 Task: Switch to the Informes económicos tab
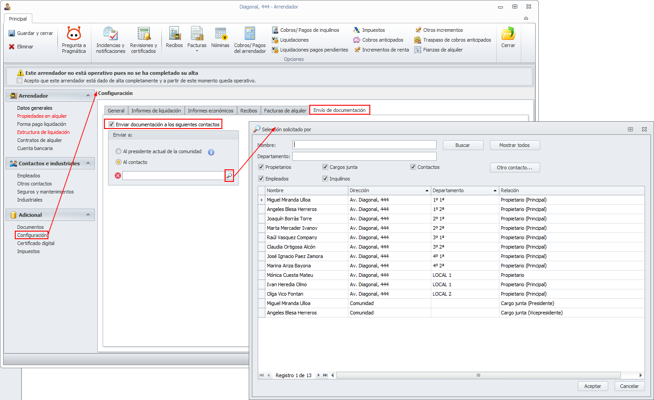click(x=210, y=111)
